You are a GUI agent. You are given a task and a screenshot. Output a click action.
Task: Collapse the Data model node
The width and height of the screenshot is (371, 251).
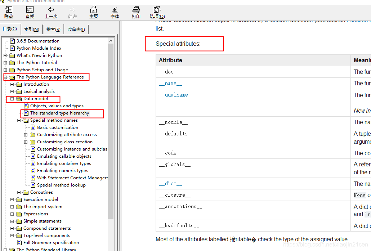tap(12, 99)
